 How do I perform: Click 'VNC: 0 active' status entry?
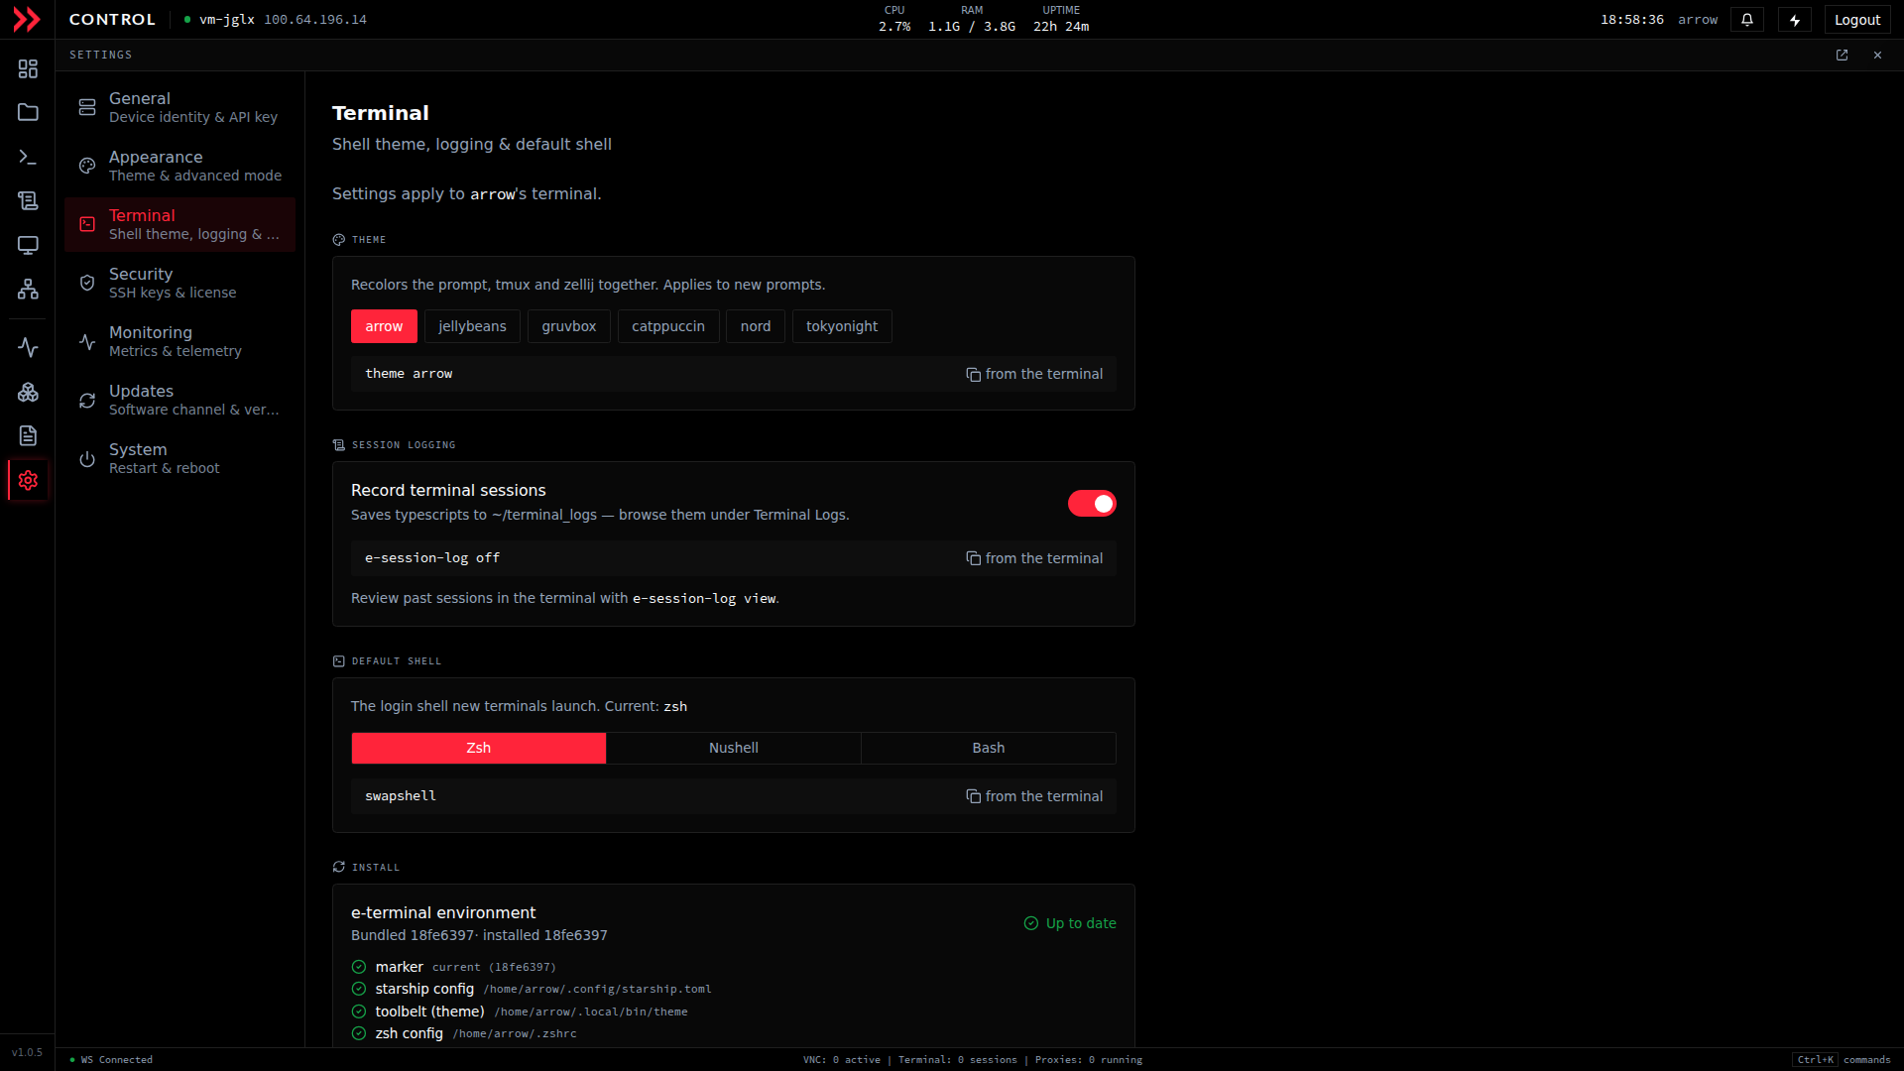(x=842, y=1060)
